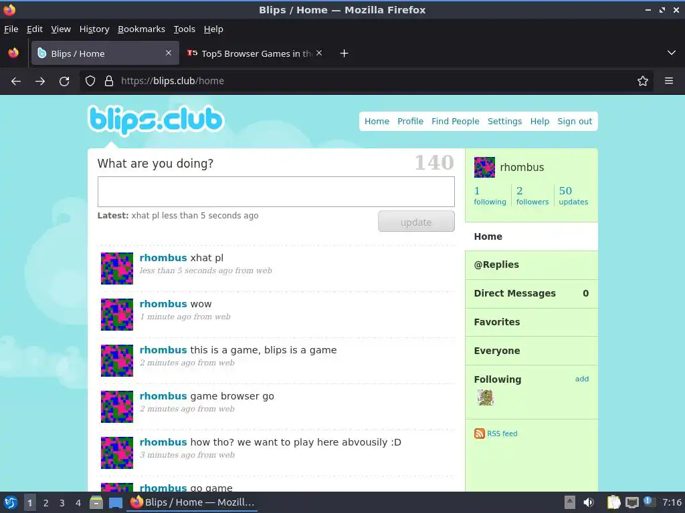The height and width of the screenshot is (513, 685).
Task: Click avatar beside 'game browser go' post
Action: [x=117, y=407]
